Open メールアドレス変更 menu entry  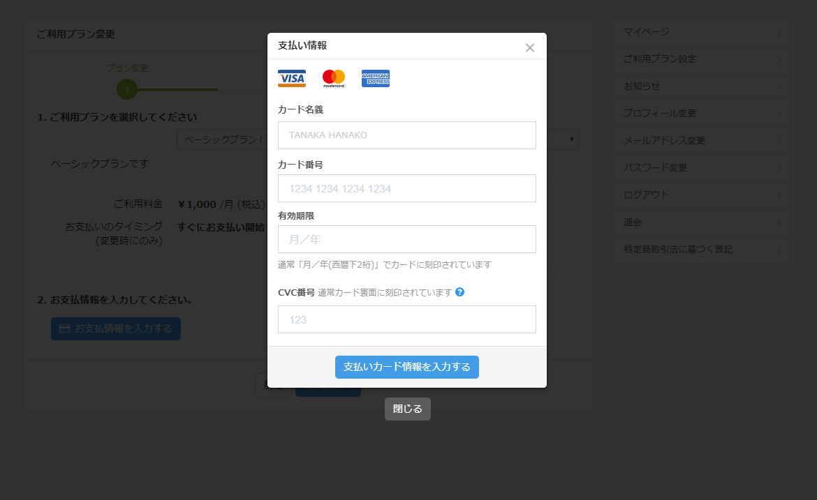[x=702, y=141]
